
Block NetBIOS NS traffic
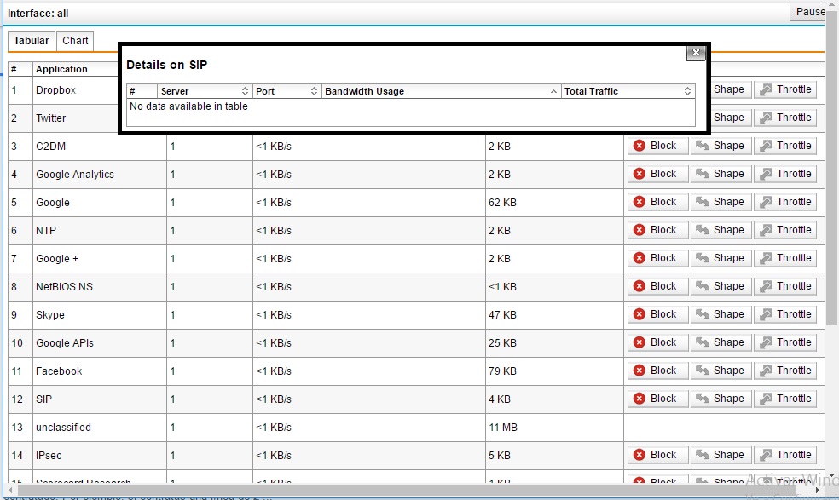[657, 286]
